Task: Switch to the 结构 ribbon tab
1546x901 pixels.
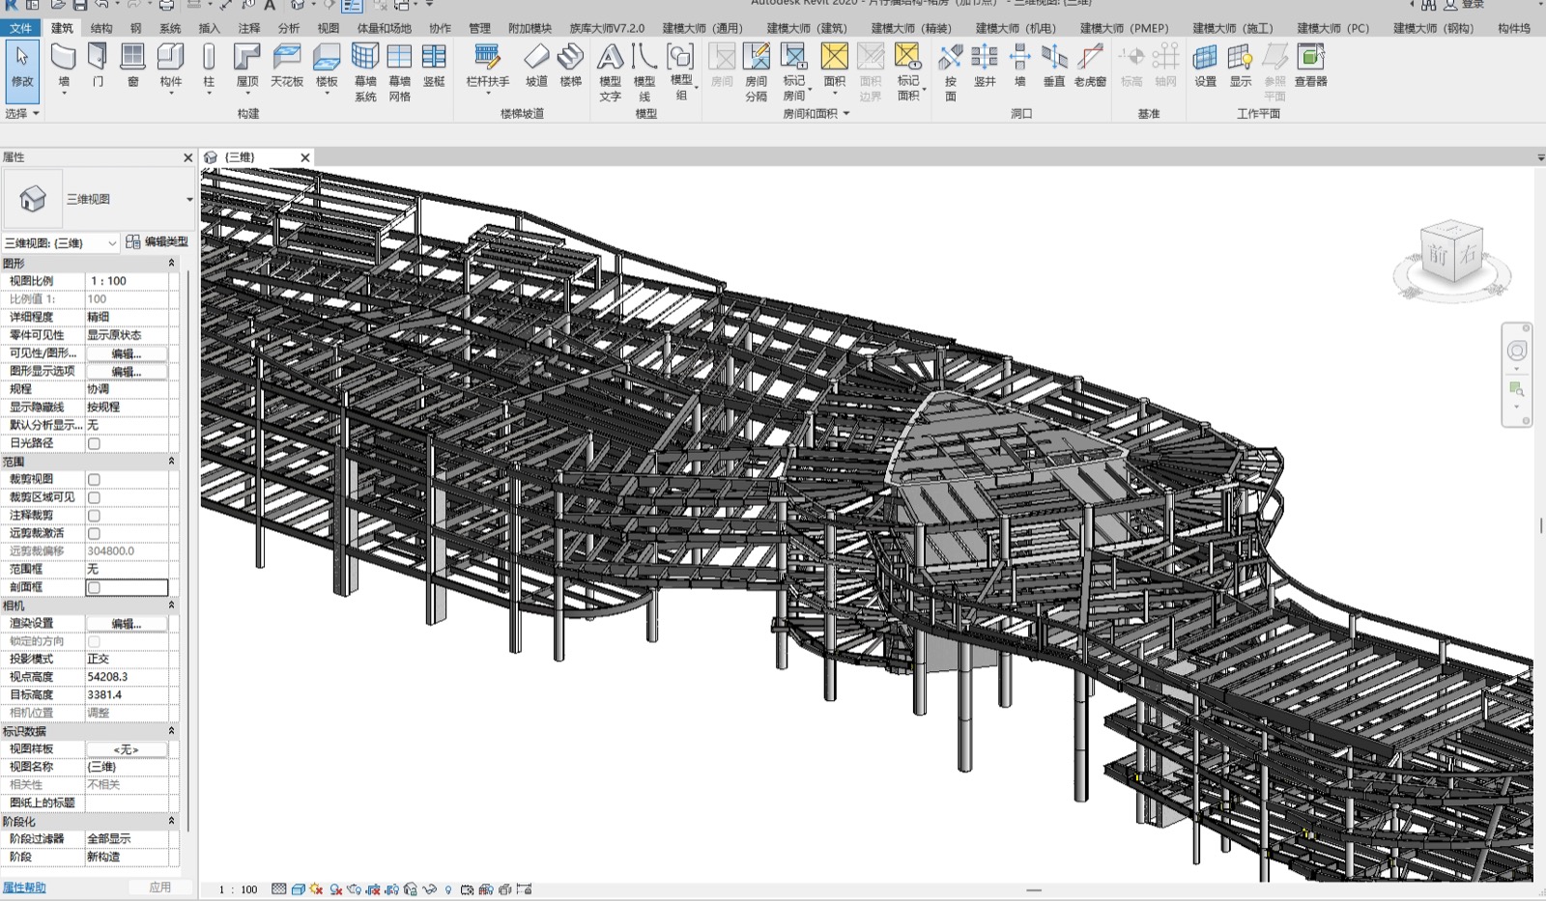Action: click(x=101, y=28)
